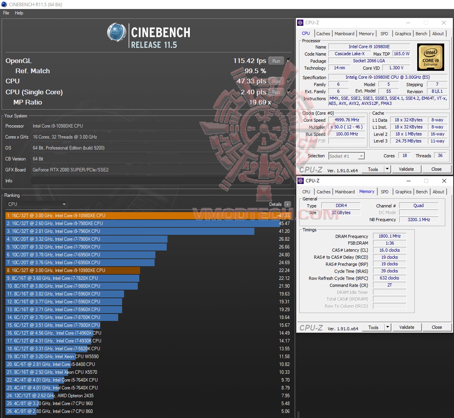The image size is (454, 418).
Task: Toggle the OpenGL test checkbox
Action: click(x=289, y=61)
